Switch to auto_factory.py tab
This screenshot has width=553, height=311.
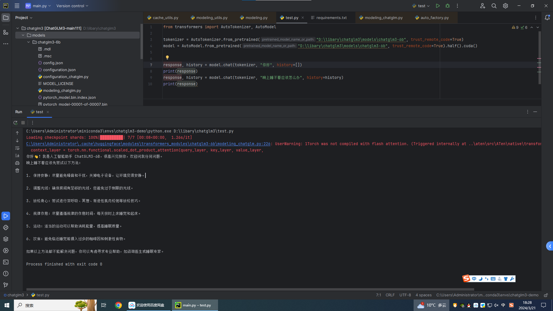[432, 18]
